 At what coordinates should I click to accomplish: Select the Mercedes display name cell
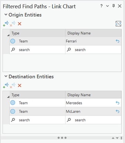(93, 103)
